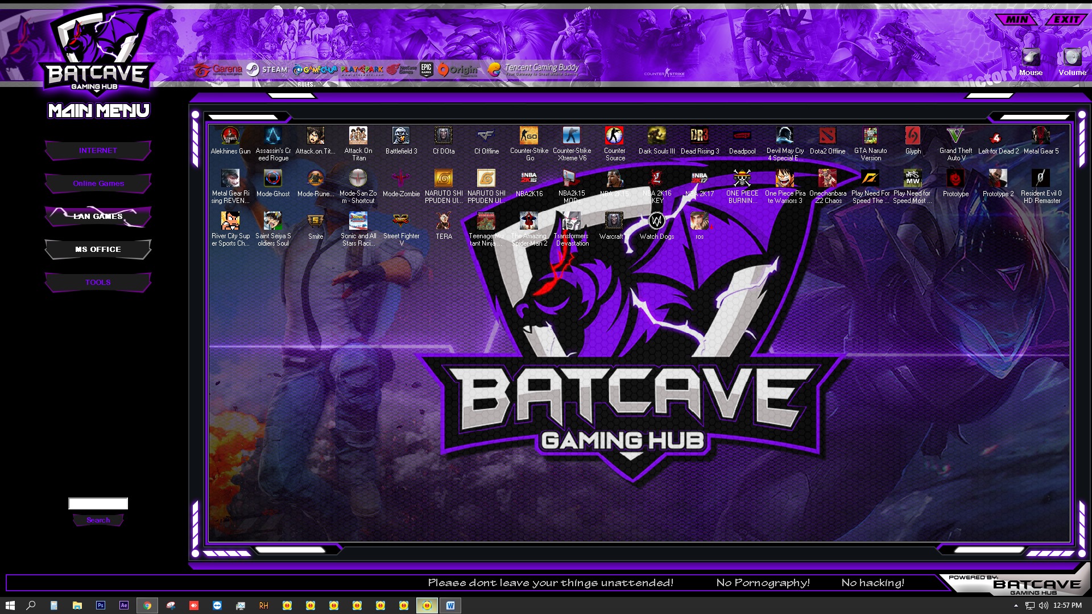This screenshot has height=614, width=1092.
Task: Open the RULES link in header
Action: [305, 84]
